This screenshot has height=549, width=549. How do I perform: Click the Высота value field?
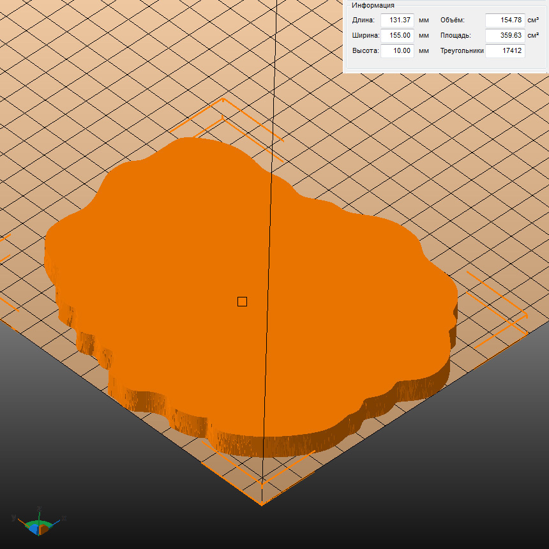click(397, 50)
